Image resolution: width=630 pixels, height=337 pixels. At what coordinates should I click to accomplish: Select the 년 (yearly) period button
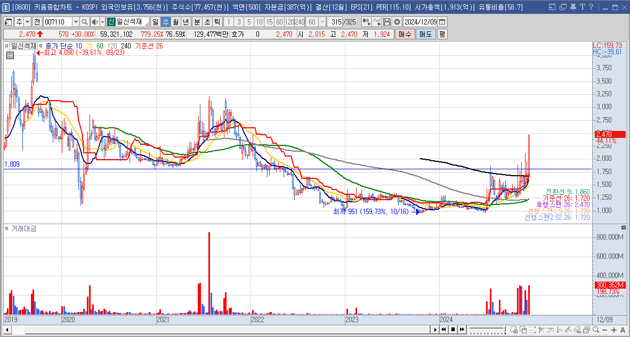pos(185,22)
